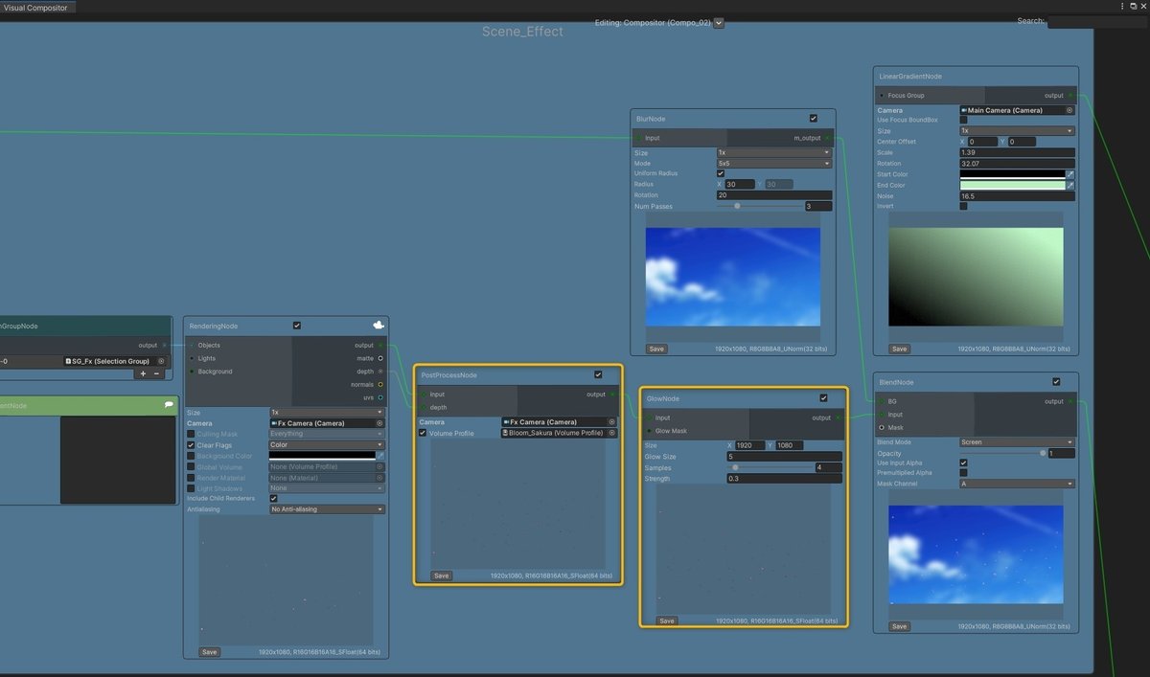Click the Glow Mask input port

coord(649,431)
